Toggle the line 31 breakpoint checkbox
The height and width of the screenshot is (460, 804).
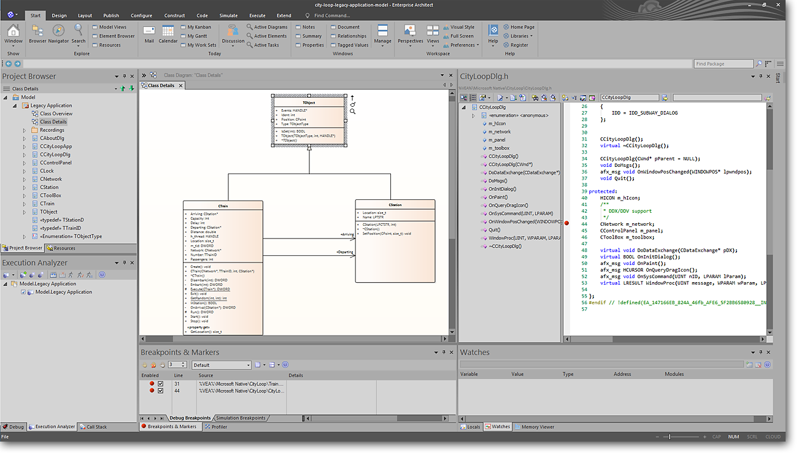coord(161,384)
